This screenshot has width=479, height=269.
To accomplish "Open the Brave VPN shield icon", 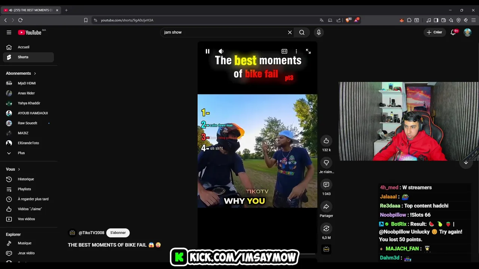I will point(458,20).
